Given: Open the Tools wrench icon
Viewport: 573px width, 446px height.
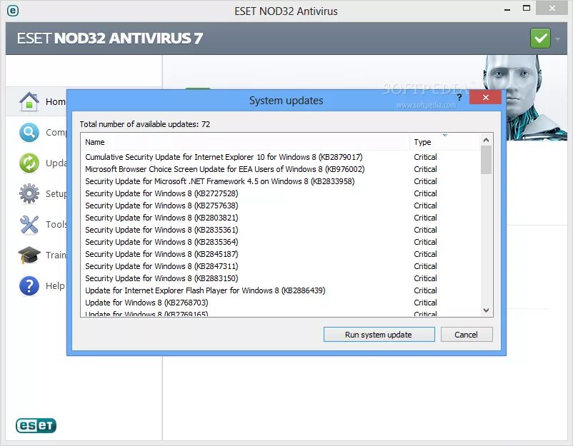Looking at the screenshot, I should tap(29, 224).
